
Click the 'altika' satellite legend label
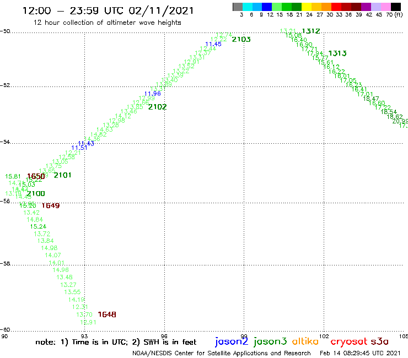coord(305,341)
